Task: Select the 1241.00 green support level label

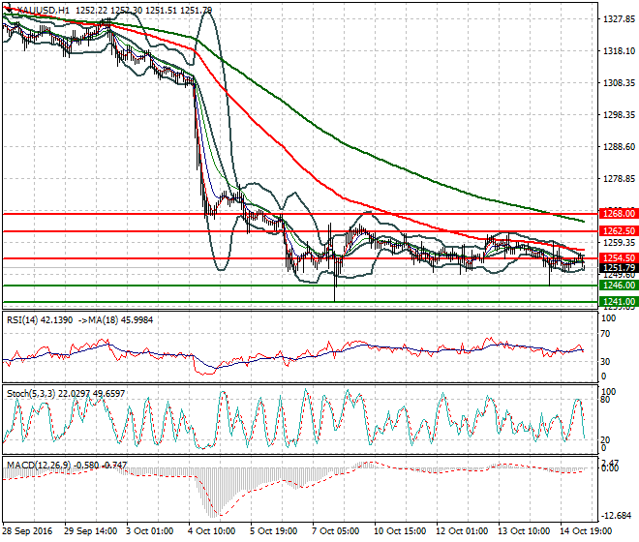Action: 619,302
